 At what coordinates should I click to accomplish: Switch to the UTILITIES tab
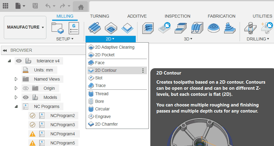262,16
